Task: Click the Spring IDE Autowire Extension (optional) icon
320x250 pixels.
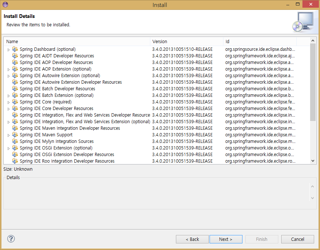Action: [15, 75]
